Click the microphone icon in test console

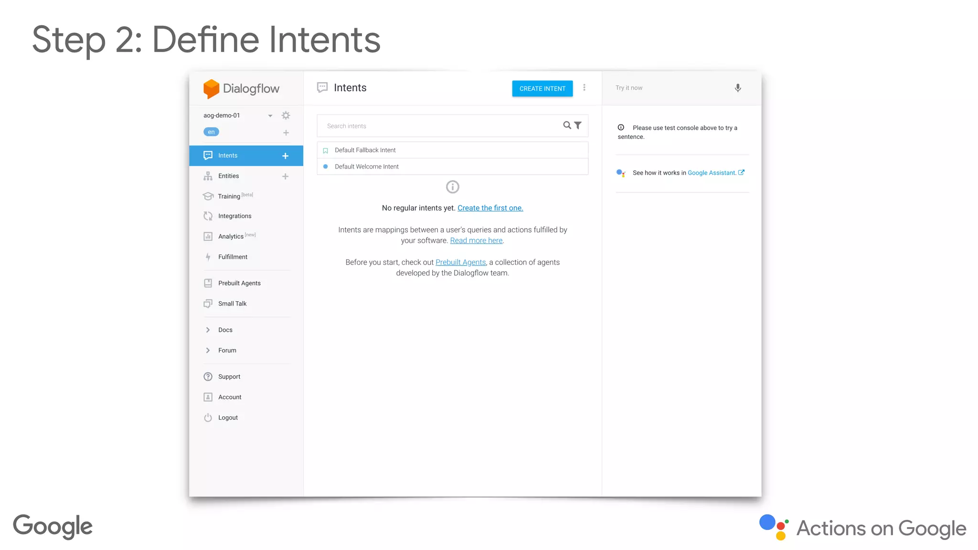tap(738, 88)
